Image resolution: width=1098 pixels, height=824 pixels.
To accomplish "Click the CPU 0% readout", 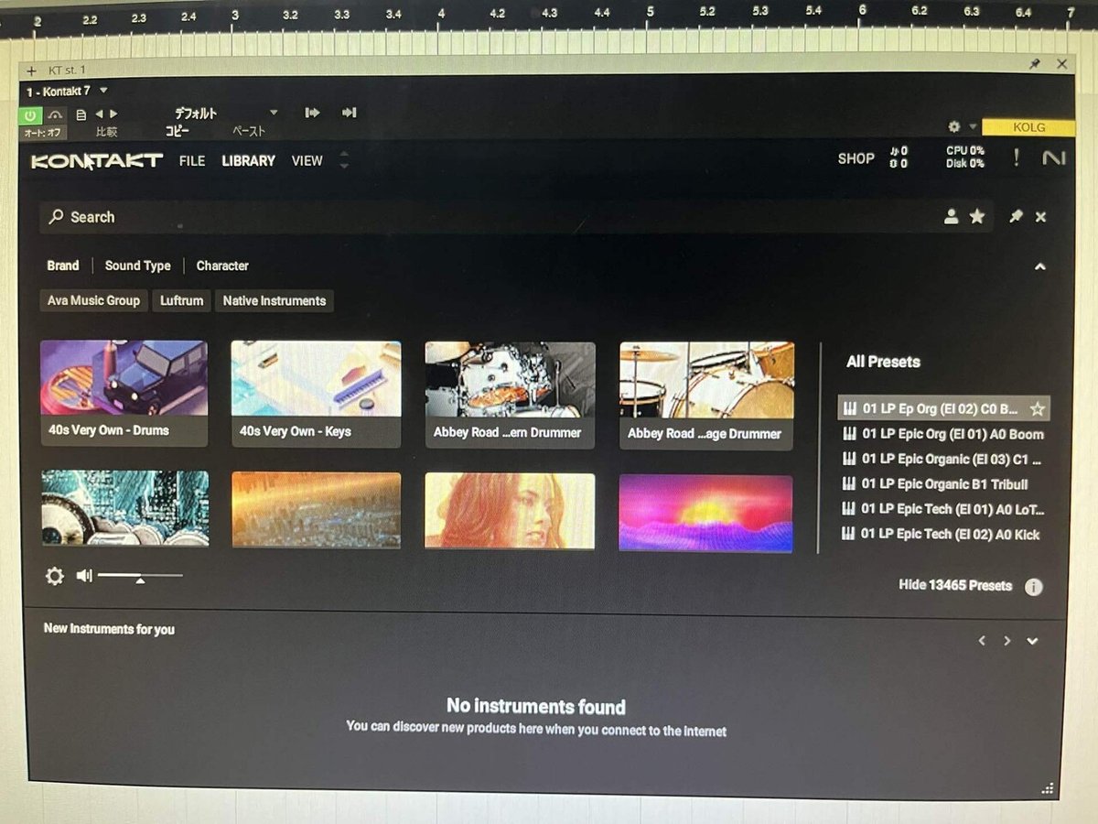I will coord(965,150).
